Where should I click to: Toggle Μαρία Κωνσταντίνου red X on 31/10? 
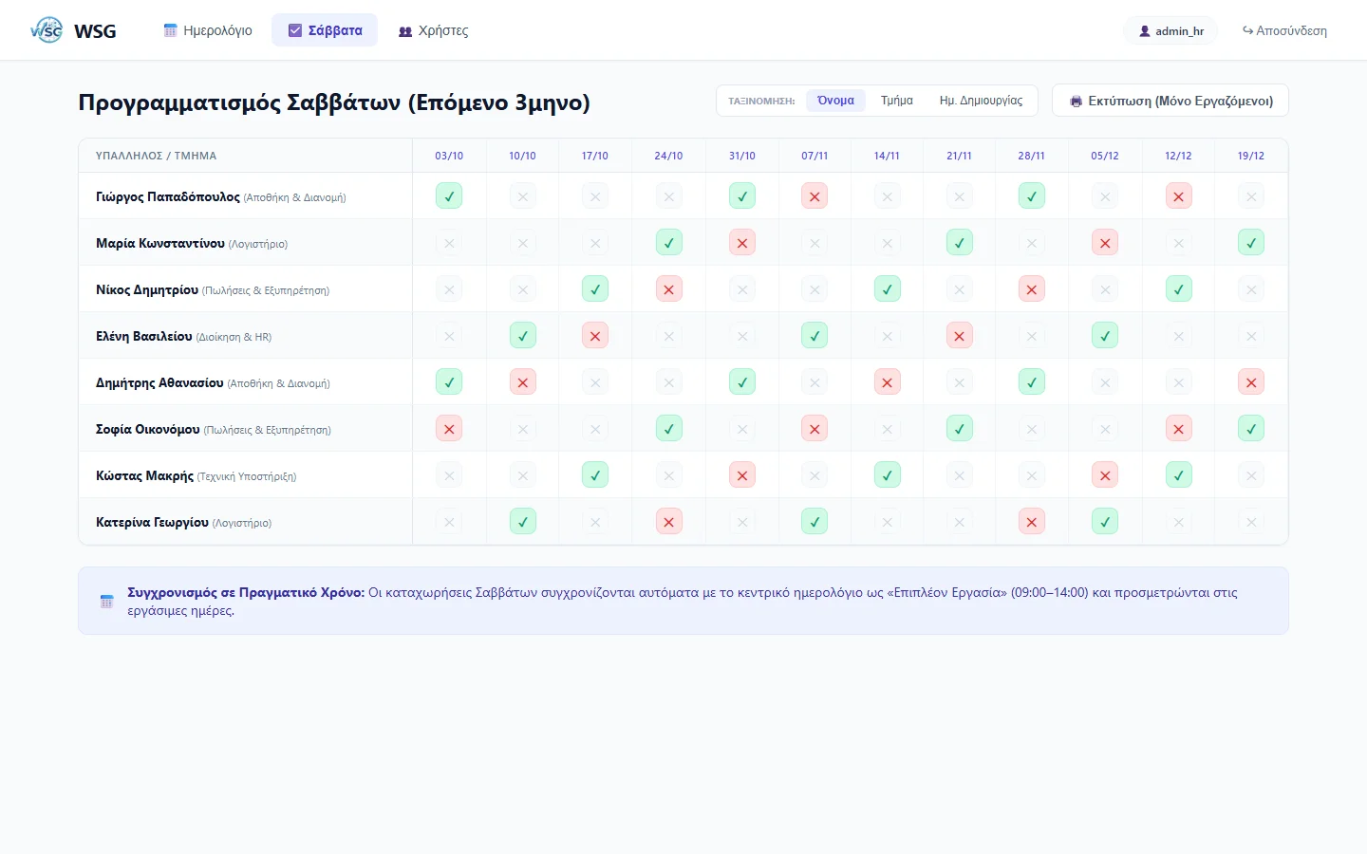[x=742, y=243]
